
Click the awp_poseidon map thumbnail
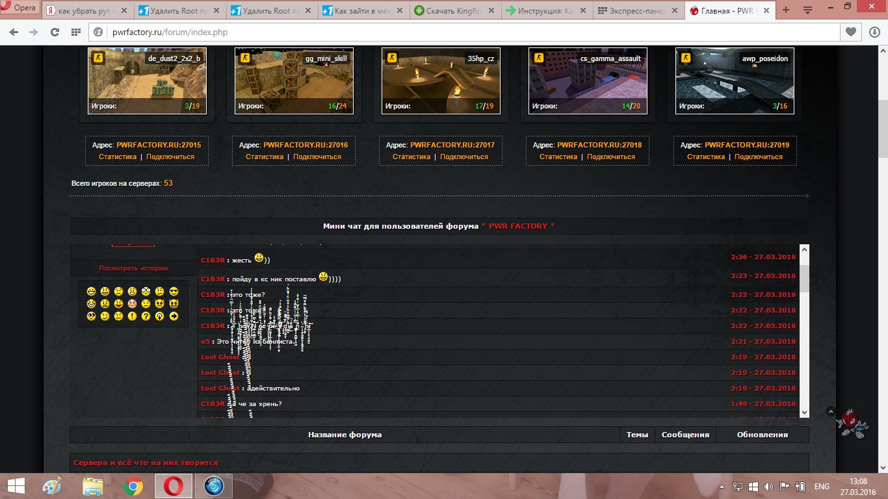(735, 81)
